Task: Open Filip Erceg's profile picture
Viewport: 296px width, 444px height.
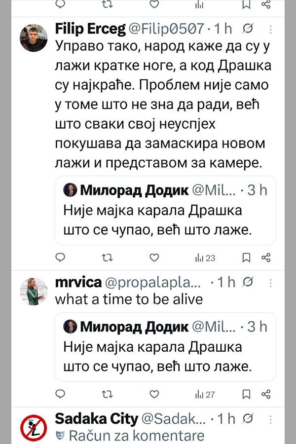Action: 34,38
